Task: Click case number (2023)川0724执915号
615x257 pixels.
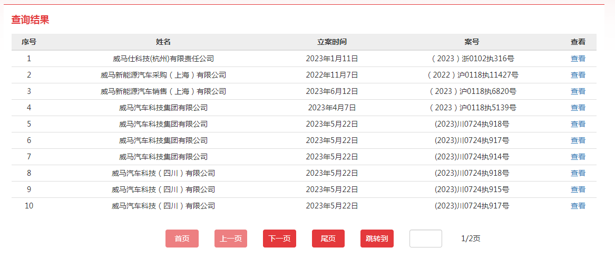Action: click(x=472, y=189)
